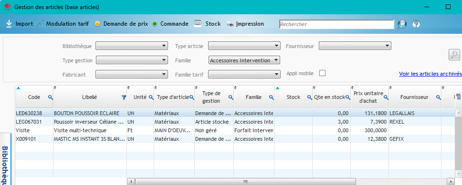
Task: Click search icon in Famille column header
Action: coord(272,97)
